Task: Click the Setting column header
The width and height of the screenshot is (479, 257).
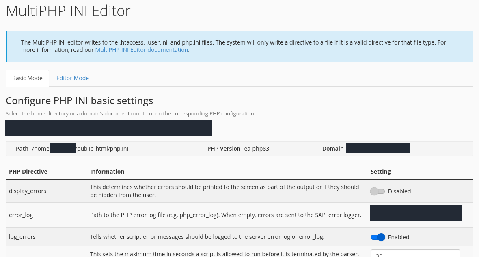Action: pos(381,172)
